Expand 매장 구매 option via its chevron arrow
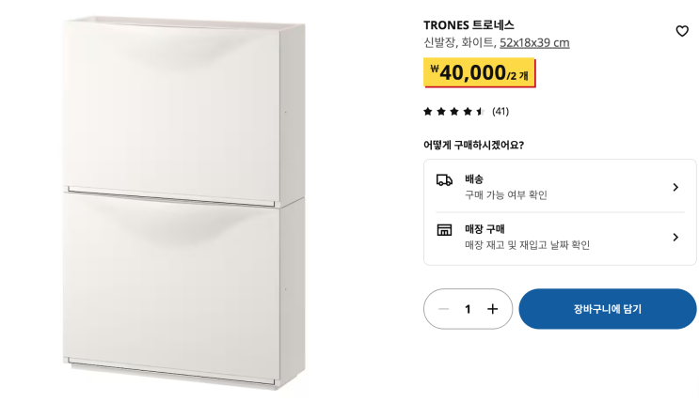 (675, 237)
